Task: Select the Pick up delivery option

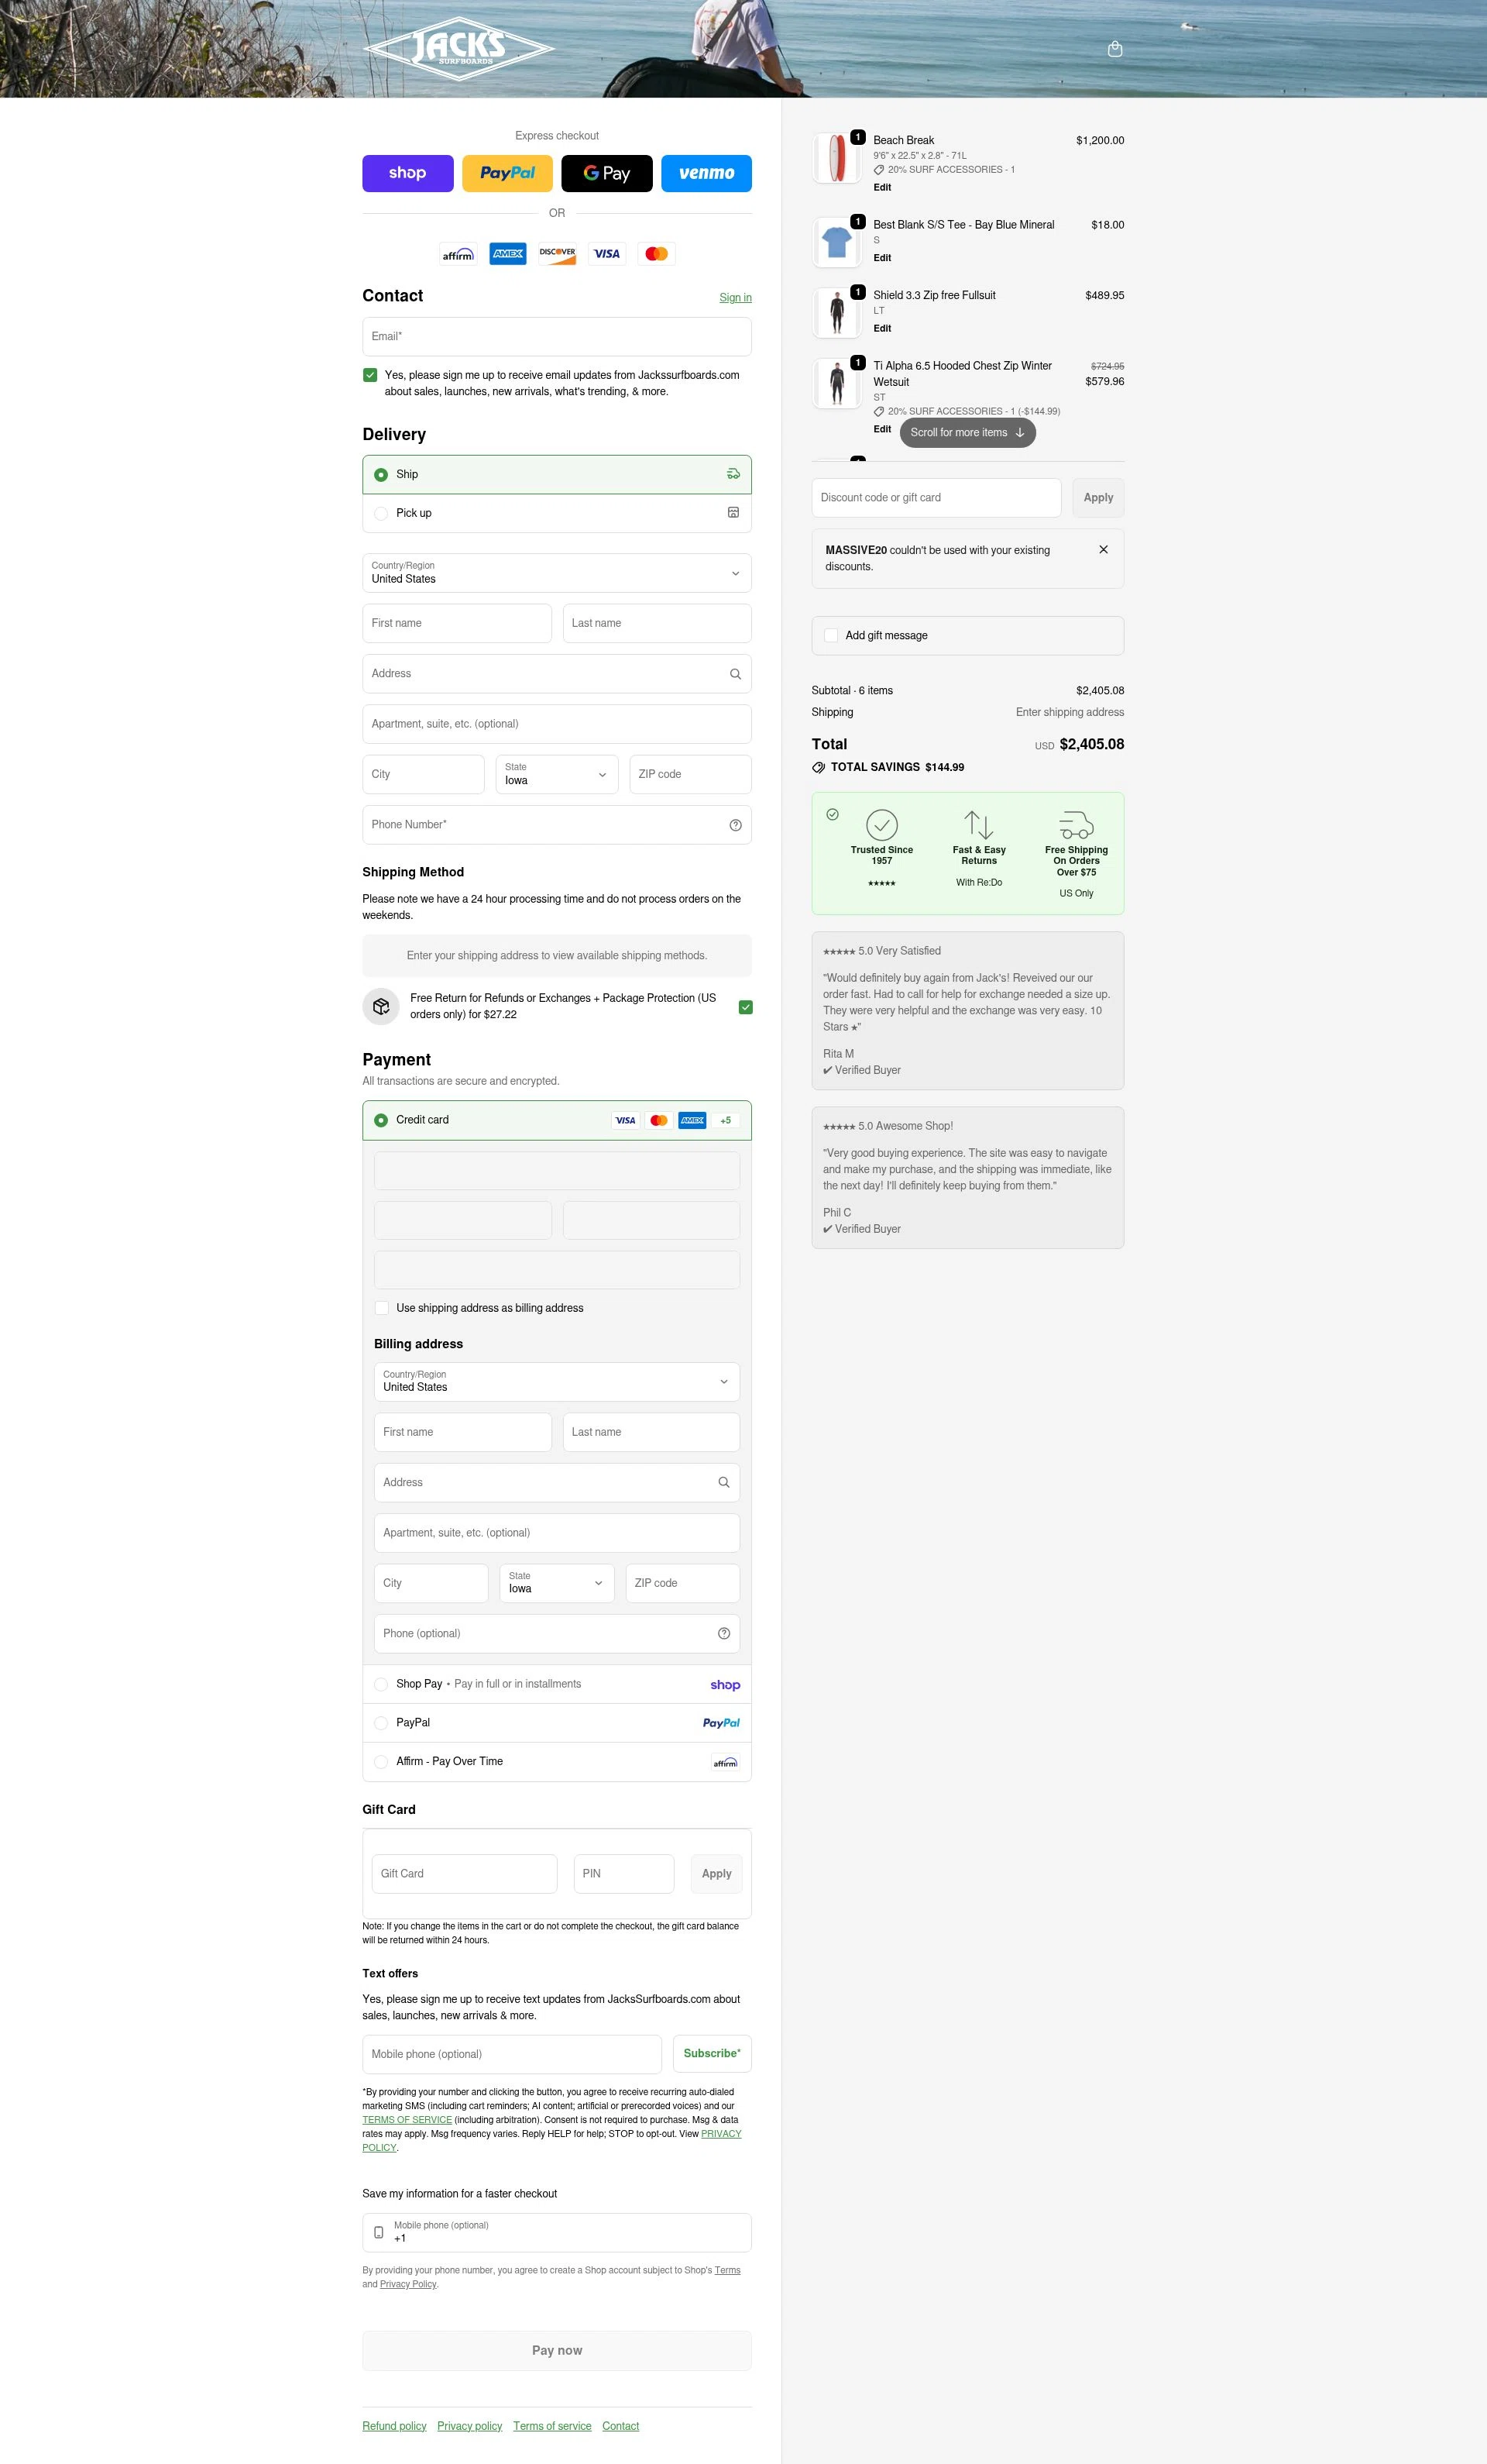Action: coord(557,513)
